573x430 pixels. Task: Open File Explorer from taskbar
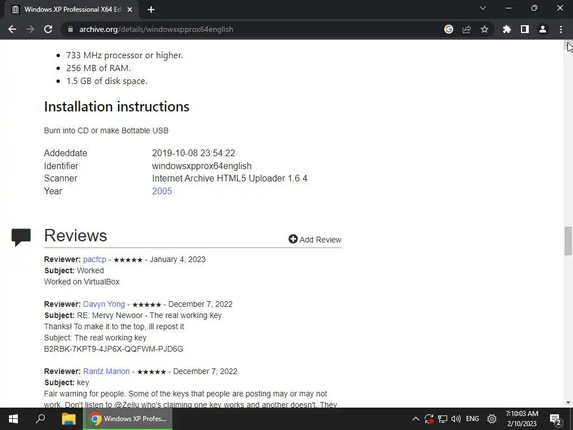[68, 419]
